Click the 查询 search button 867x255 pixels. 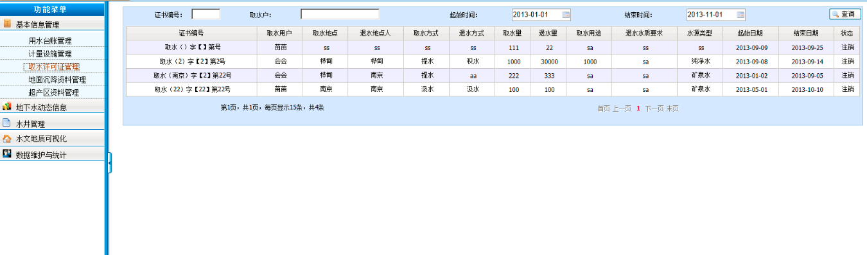tap(845, 14)
